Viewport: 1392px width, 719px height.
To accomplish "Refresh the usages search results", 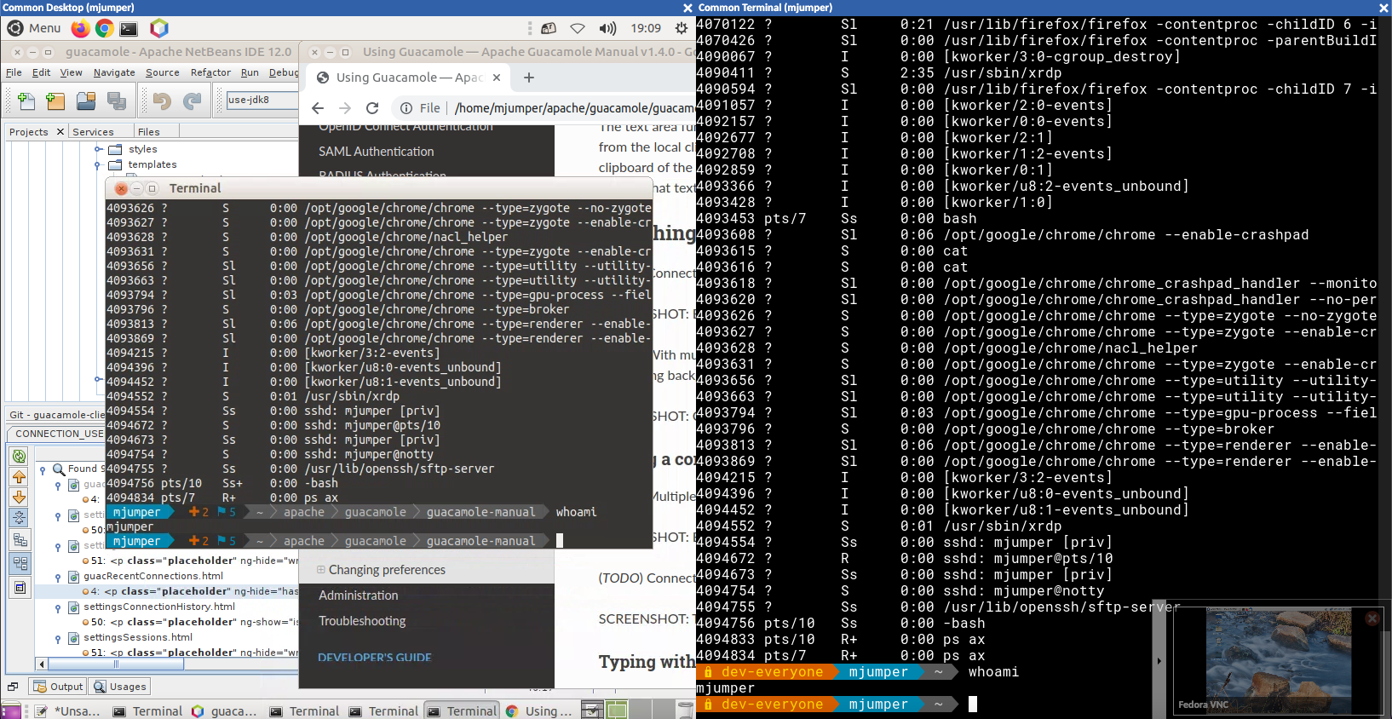I will coord(19,457).
